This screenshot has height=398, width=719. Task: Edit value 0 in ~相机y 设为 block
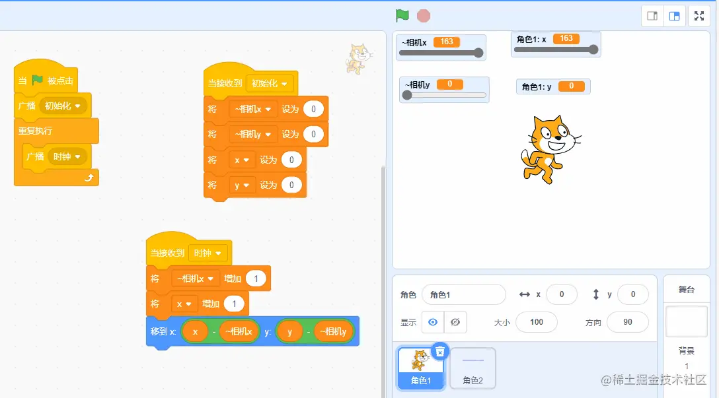point(314,134)
